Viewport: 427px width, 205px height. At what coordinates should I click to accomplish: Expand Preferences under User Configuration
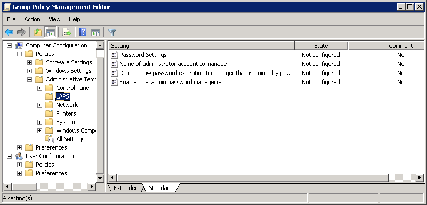19,173
